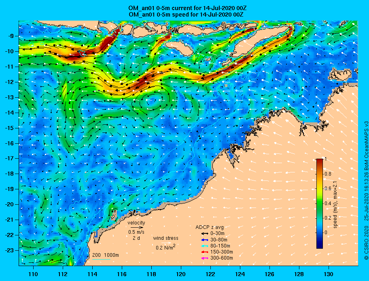
Task: Click the 'ADCP z avg' legend heading
Action: [210, 227]
